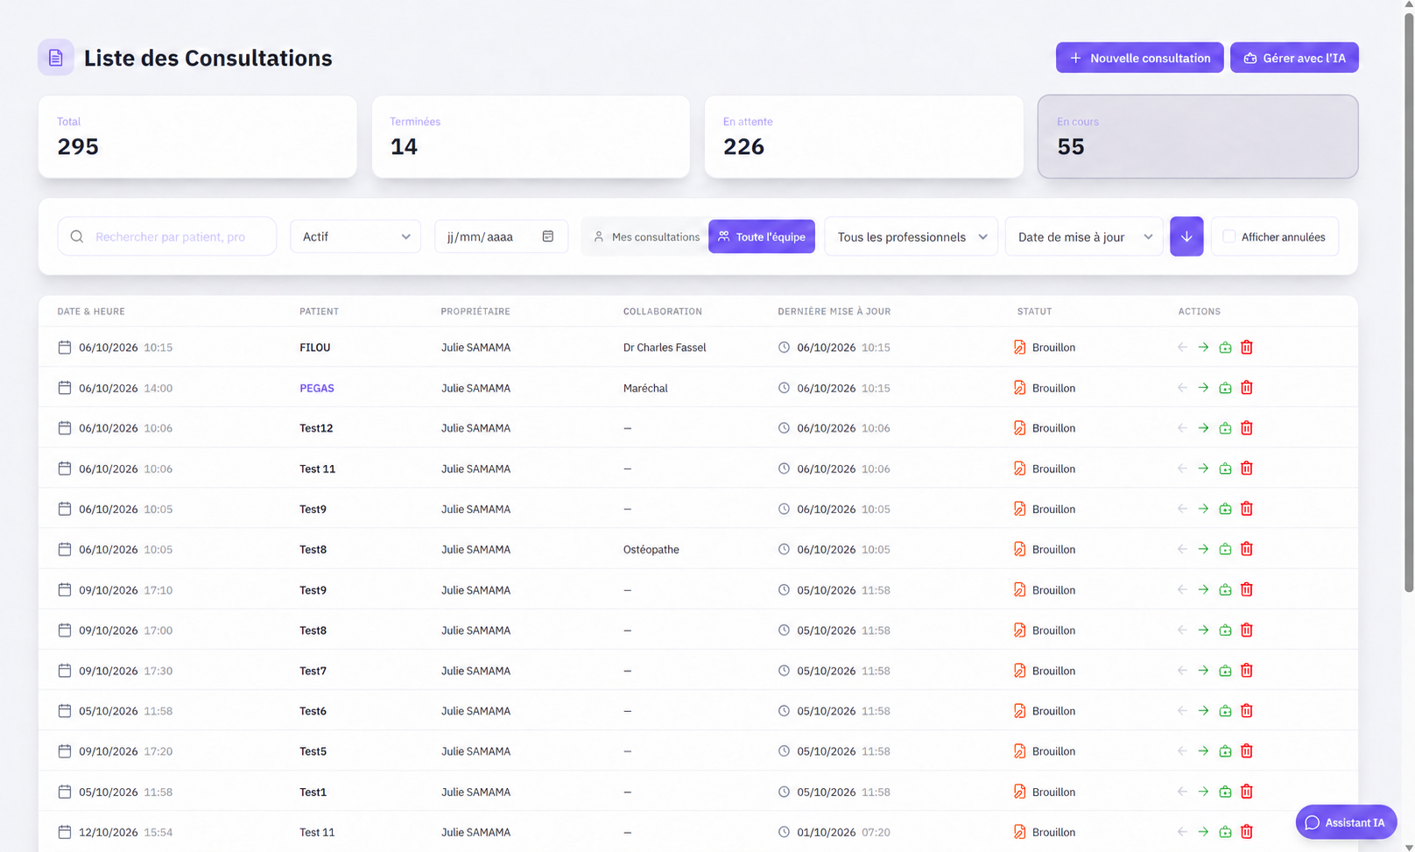The height and width of the screenshot is (852, 1415).
Task: Click the search magnifier icon
Action: coord(77,236)
